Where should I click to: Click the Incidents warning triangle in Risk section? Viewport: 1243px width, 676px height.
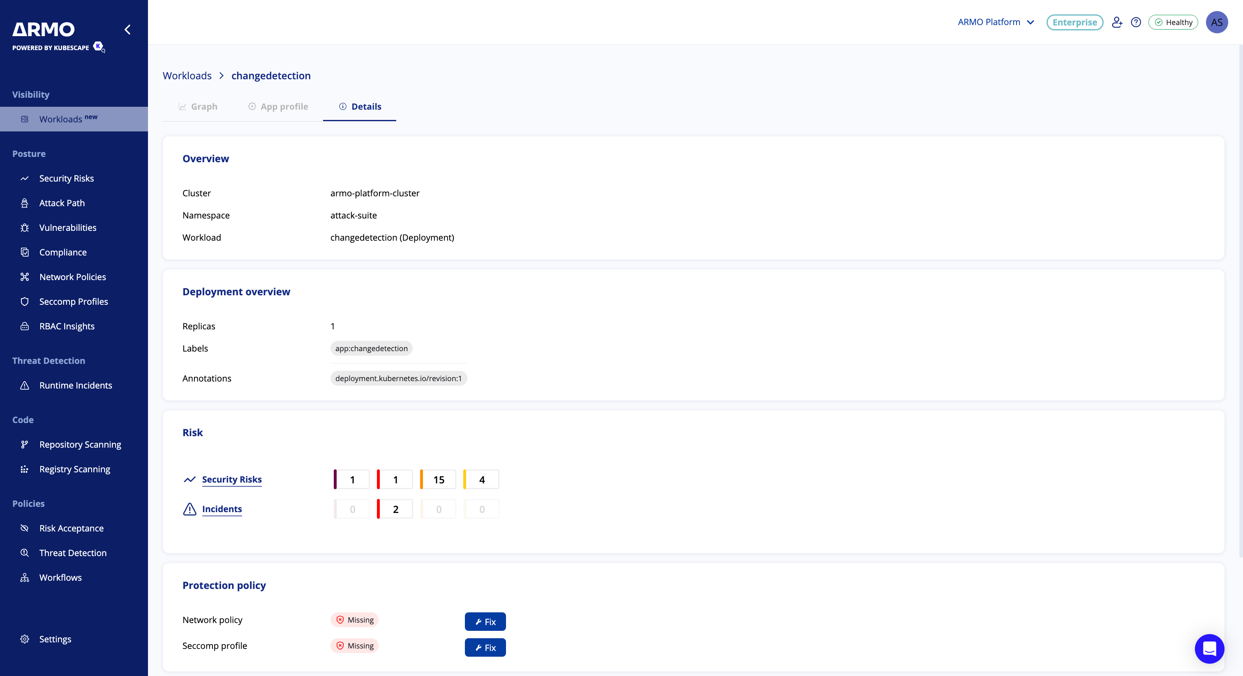tap(189, 509)
